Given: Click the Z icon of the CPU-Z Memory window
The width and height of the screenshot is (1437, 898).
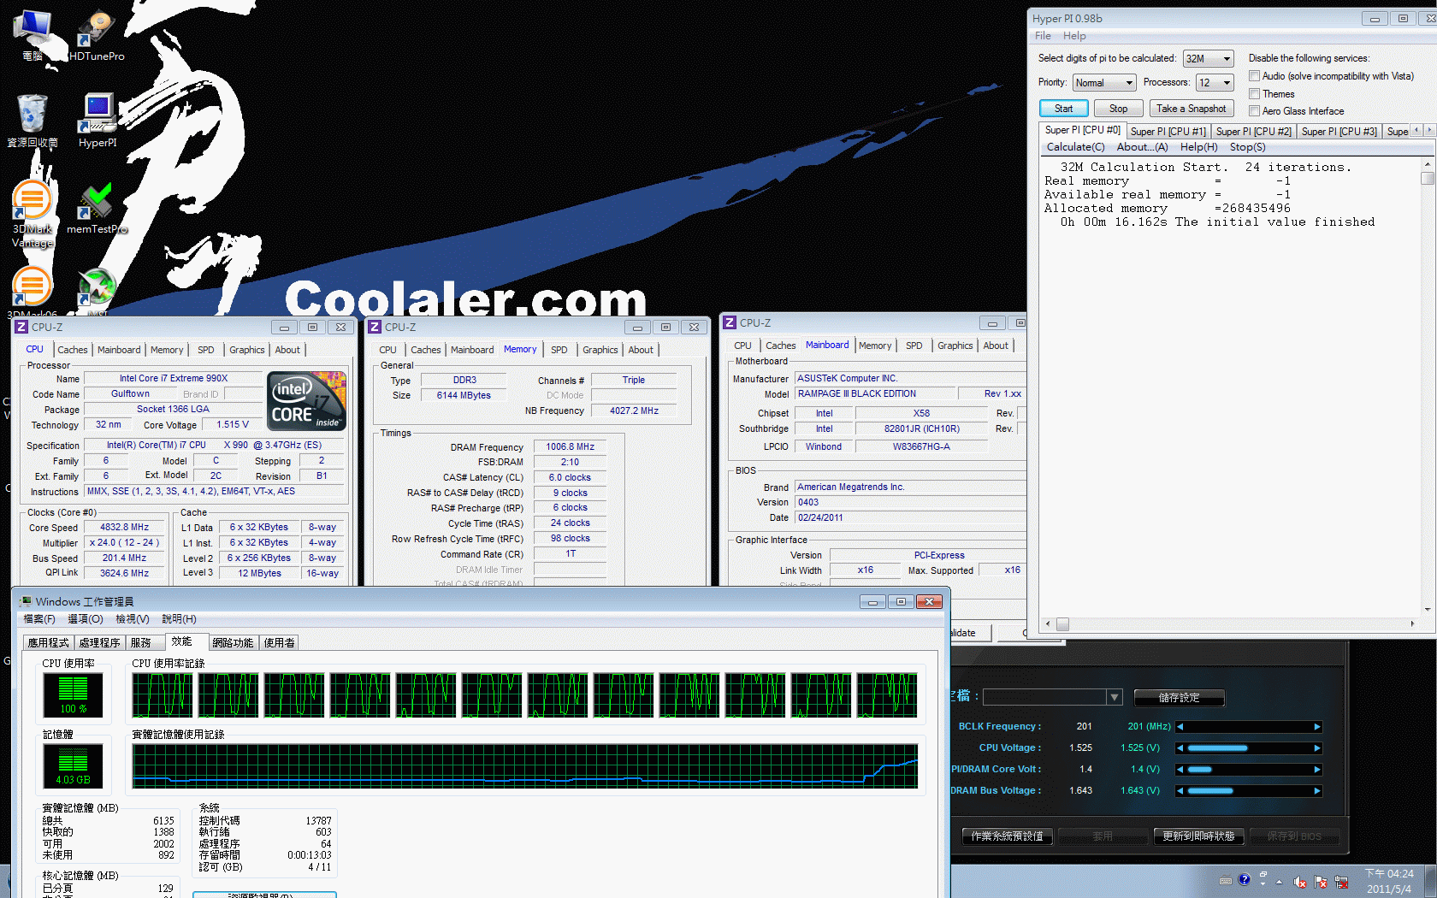Looking at the screenshot, I should [x=374, y=327].
